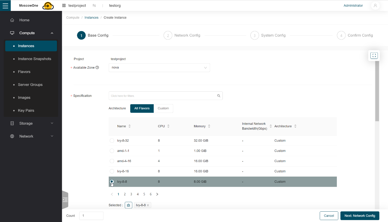Select the amd-1-1 flavor radio button
388x222 pixels.
pyautogui.click(x=112, y=151)
